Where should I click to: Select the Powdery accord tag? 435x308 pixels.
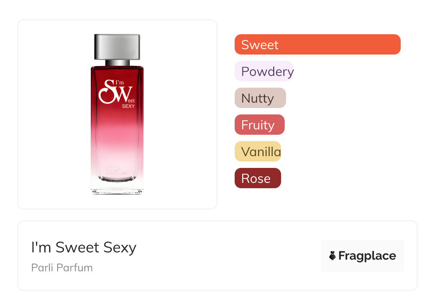point(264,71)
